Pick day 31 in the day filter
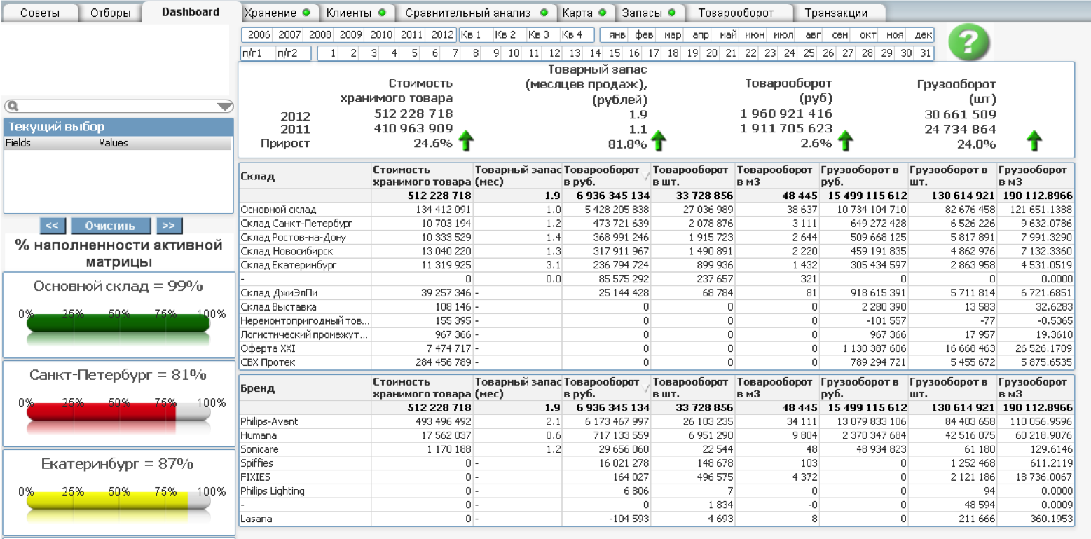The height and width of the screenshot is (539, 1091). [926, 53]
